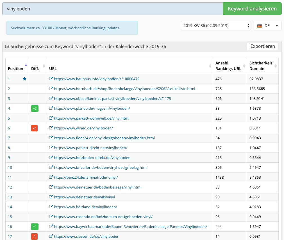
Task: Click external link icon for floor24.de row
Action: point(51,138)
